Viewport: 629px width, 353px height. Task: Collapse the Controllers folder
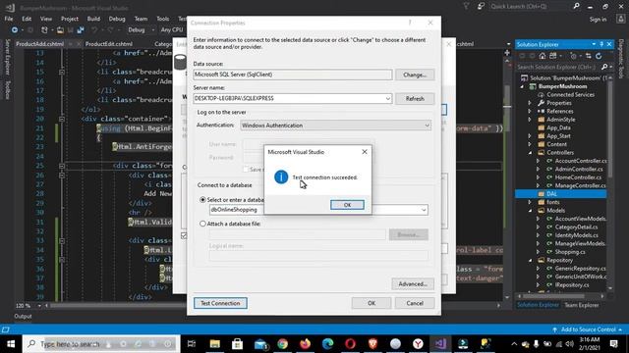pos(530,153)
